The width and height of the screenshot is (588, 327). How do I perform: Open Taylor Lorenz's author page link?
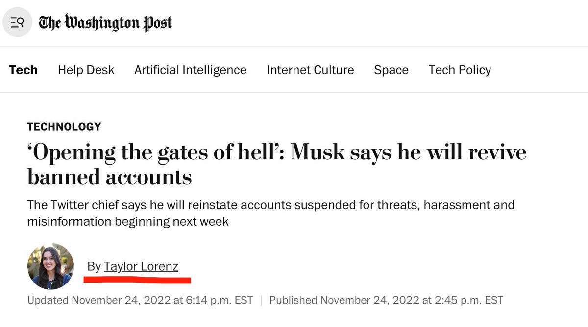pos(141,266)
